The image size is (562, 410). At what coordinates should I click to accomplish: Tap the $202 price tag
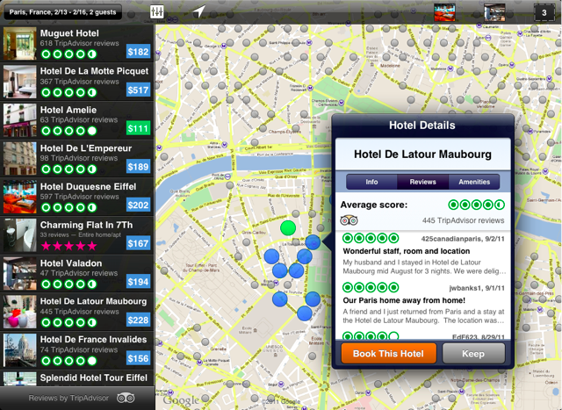click(138, 205)
